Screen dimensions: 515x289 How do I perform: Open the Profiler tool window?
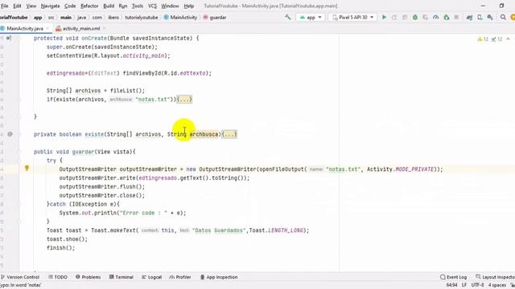(x=180, y=277)
